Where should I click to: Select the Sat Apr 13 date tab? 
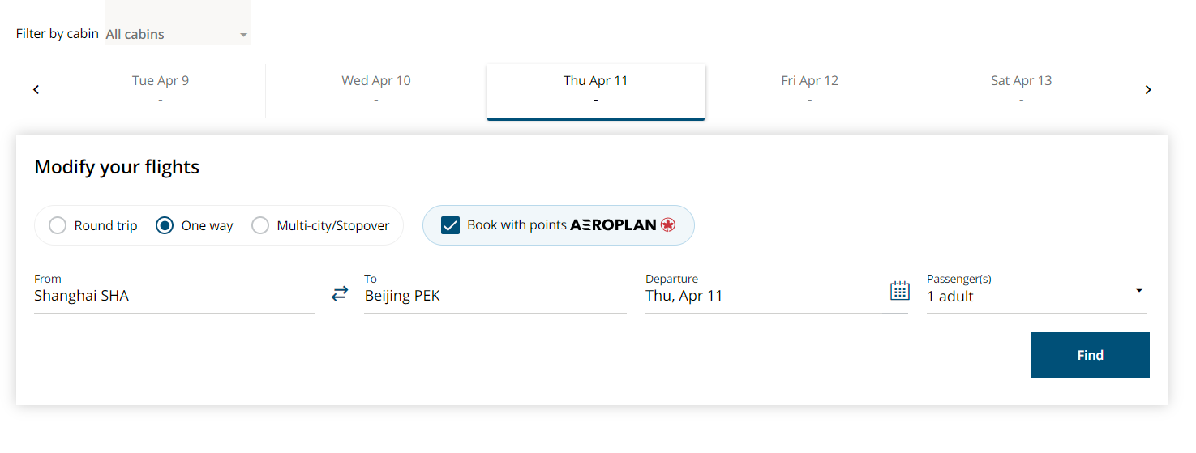1022,90
